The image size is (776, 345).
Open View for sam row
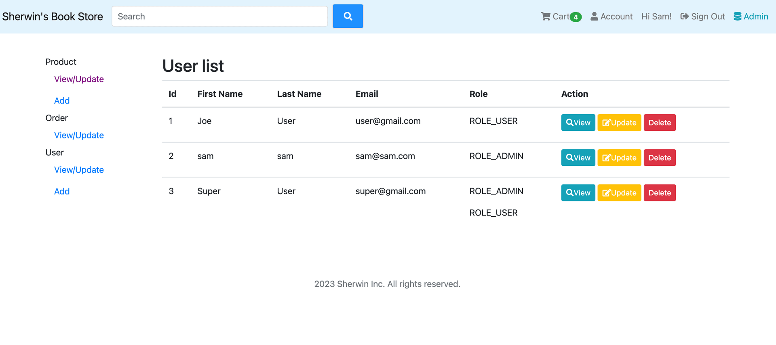coord(578,158)
